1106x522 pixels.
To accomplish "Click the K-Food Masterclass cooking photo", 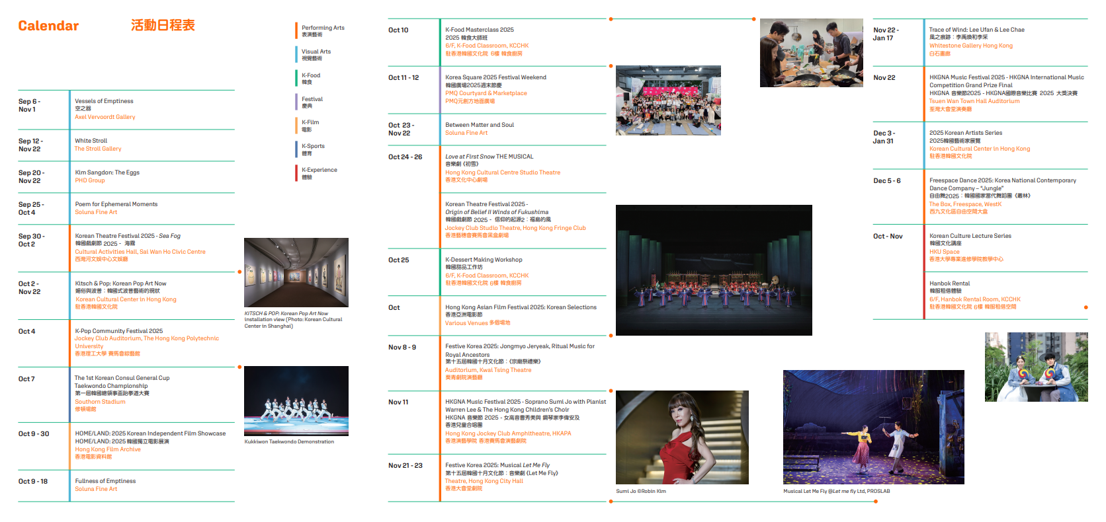I will (811, 53).
